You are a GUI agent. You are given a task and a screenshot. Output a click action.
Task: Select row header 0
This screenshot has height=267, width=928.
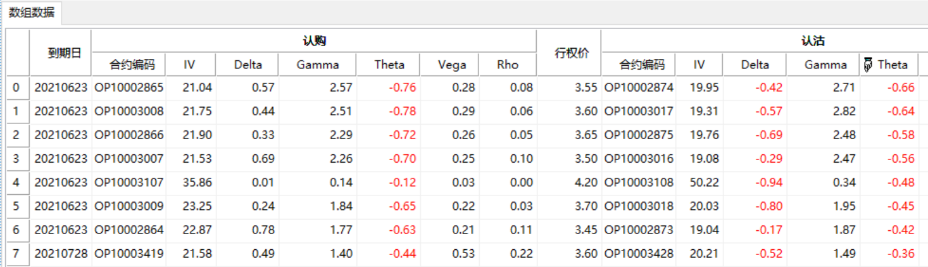pyautogui.click(x=16, y=87)
